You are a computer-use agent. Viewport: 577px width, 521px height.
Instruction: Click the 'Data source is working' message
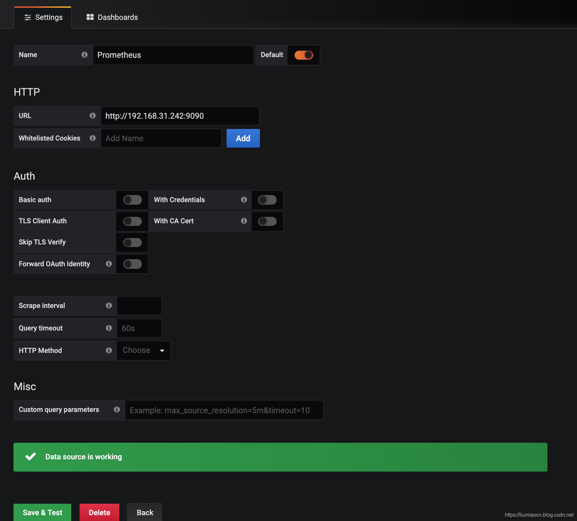click(x=84, y=457)
